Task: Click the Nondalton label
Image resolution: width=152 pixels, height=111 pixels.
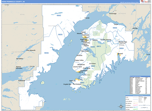Action: [20, 59]
